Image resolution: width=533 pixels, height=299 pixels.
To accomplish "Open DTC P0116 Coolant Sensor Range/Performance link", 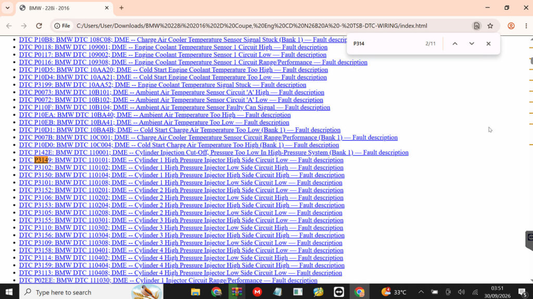I will point(193,62).
